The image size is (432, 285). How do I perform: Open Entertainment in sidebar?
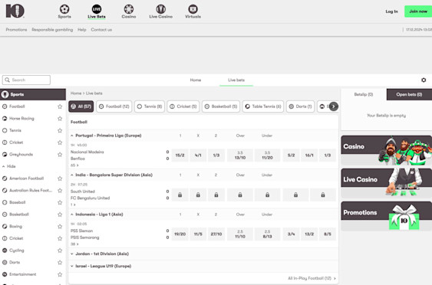point(22,274)
